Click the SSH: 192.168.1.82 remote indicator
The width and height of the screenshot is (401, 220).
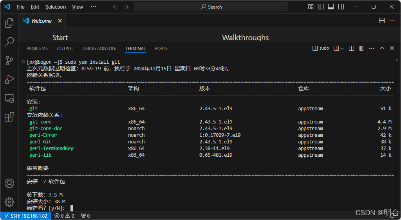tap(26, 216)
